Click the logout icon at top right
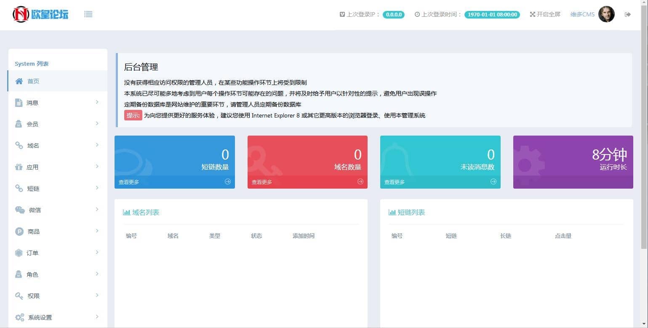This screenshot has width=648, height=328. (627, 14)
